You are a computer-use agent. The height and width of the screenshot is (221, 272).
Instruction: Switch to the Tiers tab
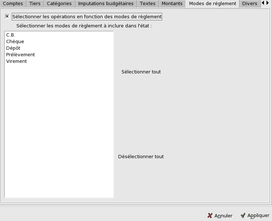pyautogui.click(x=35, y=4)
